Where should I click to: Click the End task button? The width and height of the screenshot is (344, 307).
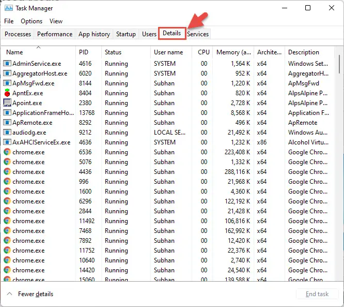coord(317,294)
